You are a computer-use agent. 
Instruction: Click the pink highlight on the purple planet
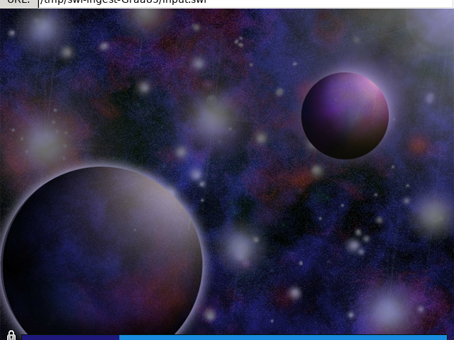[368, 86]
